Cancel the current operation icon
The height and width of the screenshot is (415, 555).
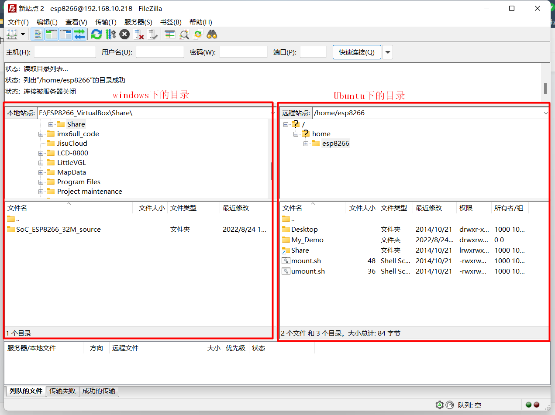pos(124,34)
